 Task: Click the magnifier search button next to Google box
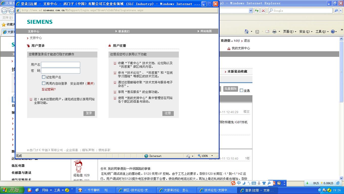[x=336, y=11]
